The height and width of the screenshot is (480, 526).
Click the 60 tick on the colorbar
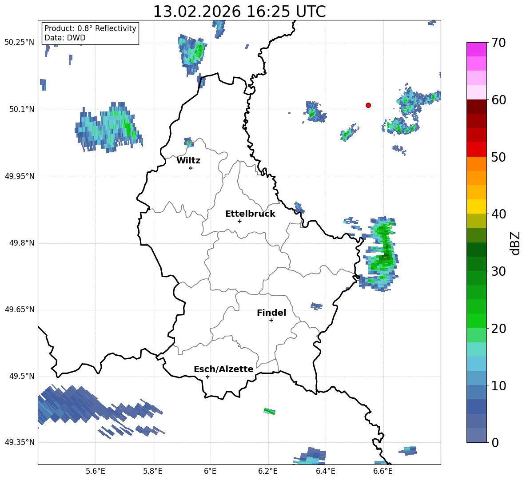click(x=498, y=100)
